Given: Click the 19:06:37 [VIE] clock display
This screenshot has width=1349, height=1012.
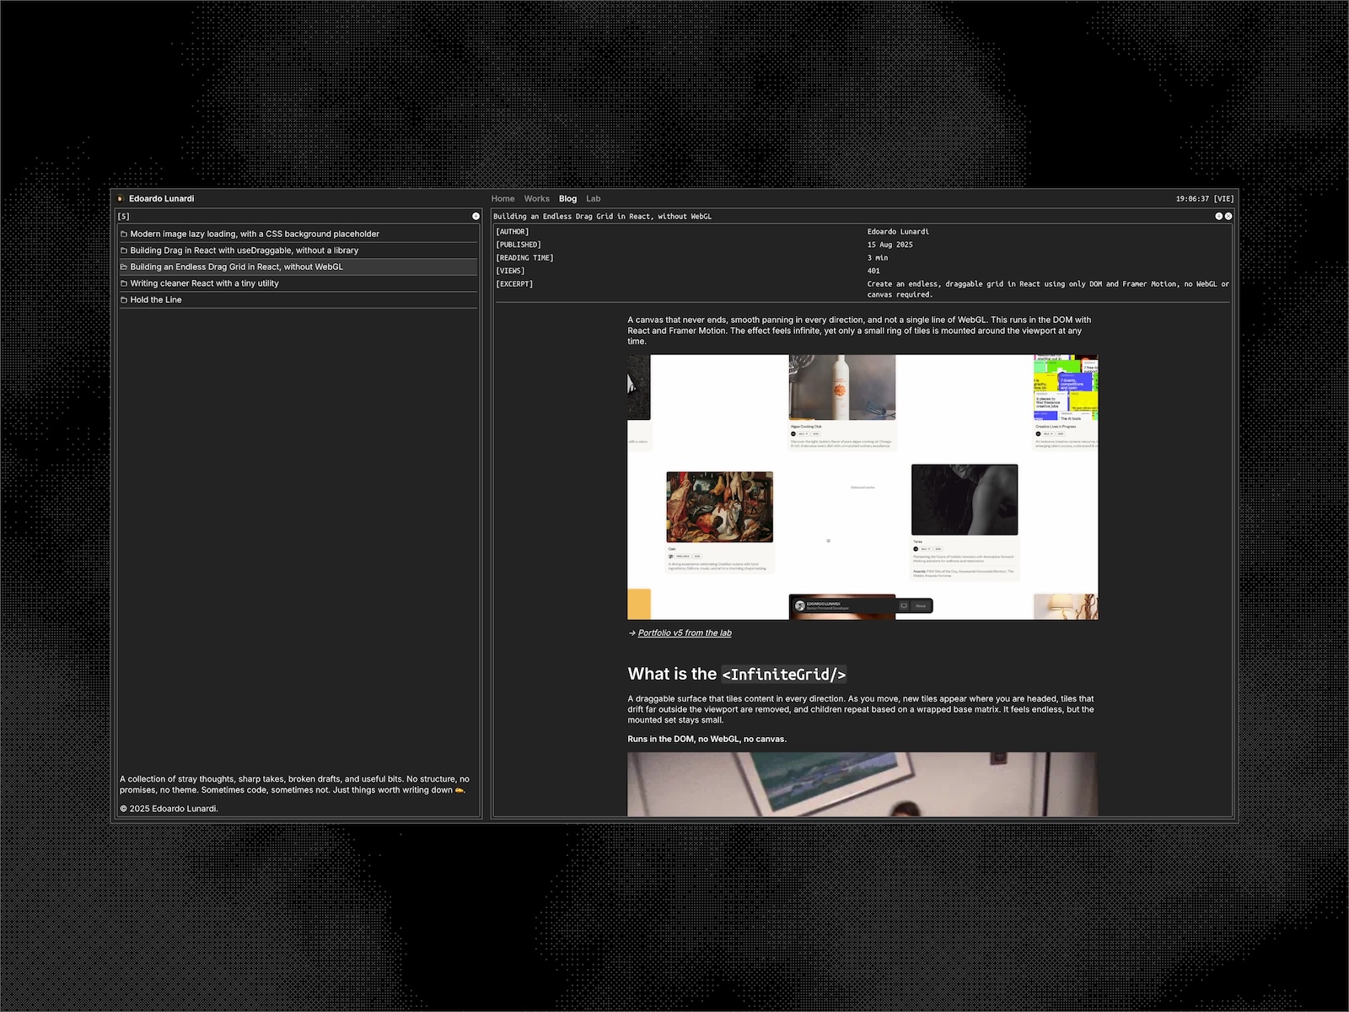Looking at the screenshot, I should [x=1204, y=199].
